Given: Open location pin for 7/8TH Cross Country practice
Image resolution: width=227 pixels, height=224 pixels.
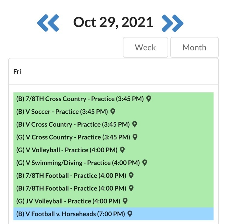Looking at the screenshot, I should pos(149,99).
